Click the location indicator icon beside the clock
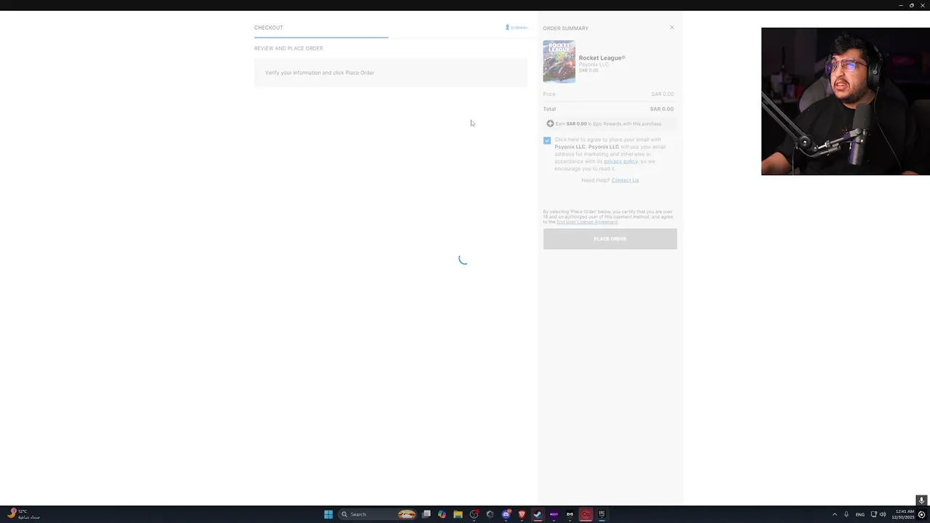This screenshot has width=930, height=523. (921, 514)
